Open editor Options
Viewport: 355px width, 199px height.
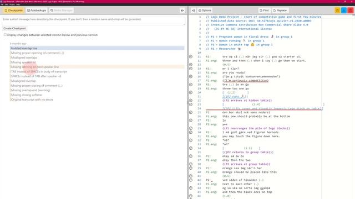(x=205, y=11)
